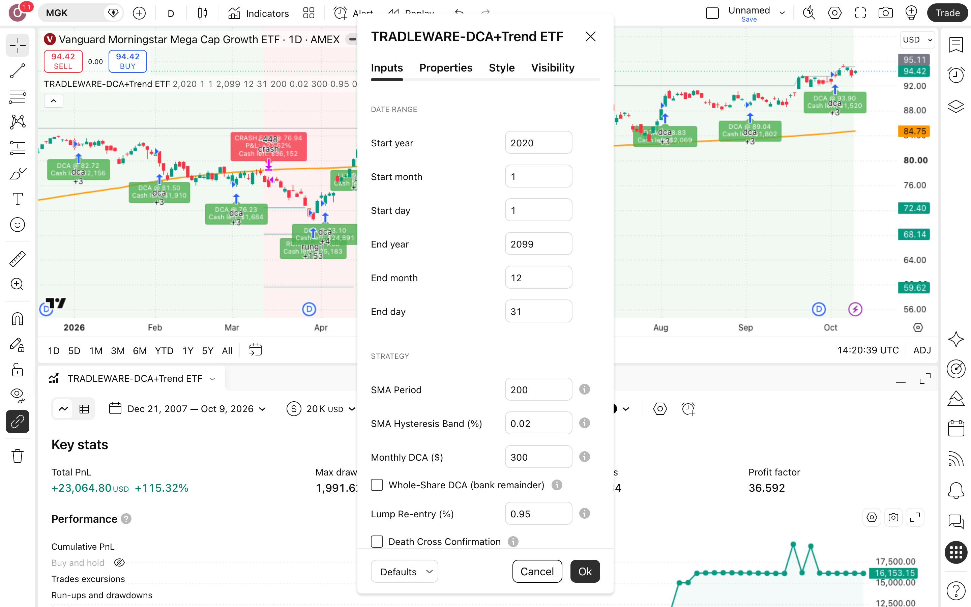The width and height of the screenshot is (971, 607).
Task: Open the backtest date range dropdown
Action: [x=188, y=409]
